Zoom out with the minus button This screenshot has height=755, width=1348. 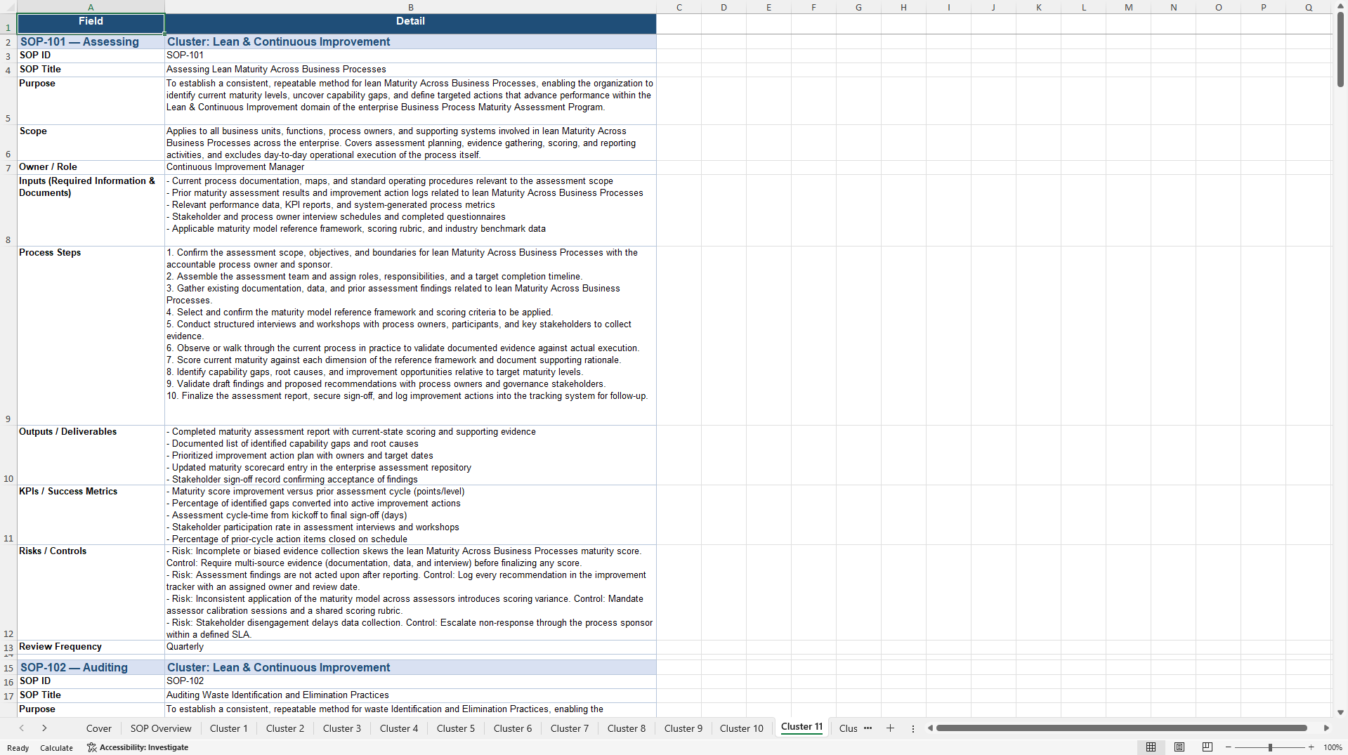tap(1229, 747)
